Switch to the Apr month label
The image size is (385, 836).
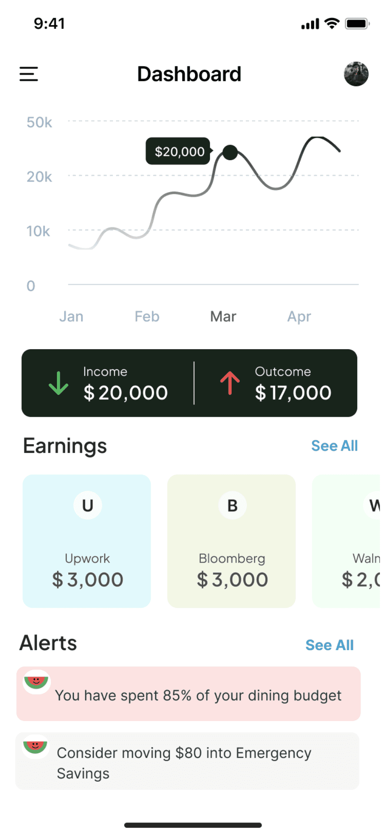299,317
